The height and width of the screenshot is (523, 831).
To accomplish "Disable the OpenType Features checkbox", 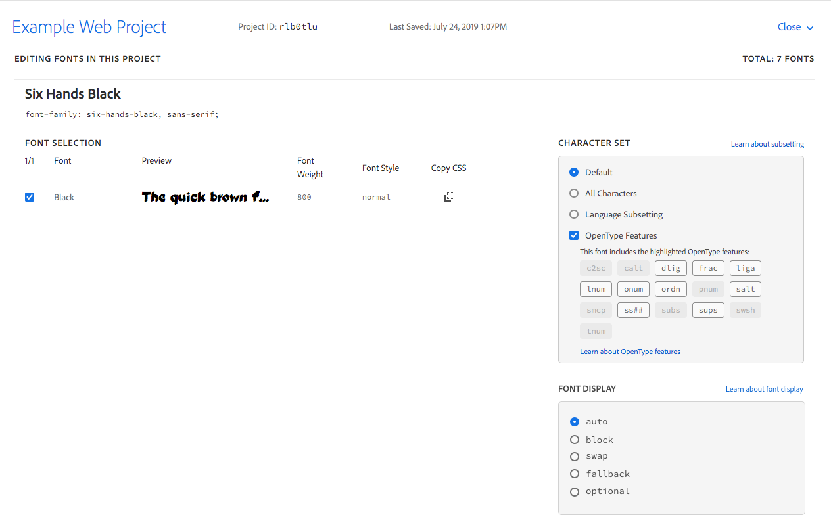I will pos(574,235).
